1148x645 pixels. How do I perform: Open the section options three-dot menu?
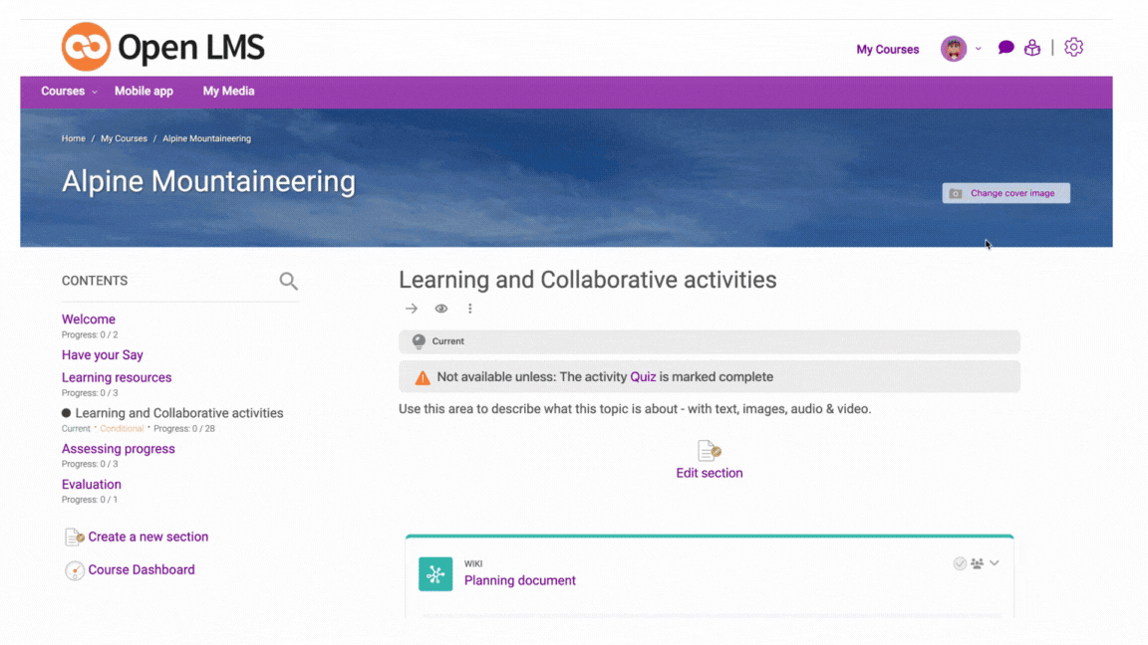[x=469, y=309]
